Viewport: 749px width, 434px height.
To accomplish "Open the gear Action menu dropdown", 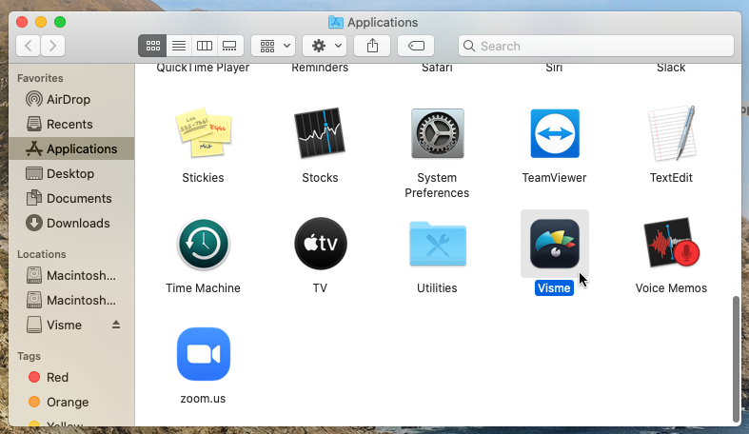I will click(x=325, y=46).
